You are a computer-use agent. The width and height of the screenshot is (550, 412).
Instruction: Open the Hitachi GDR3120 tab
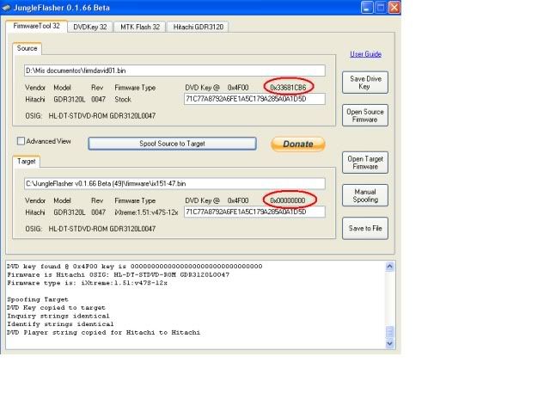(199, 27)
